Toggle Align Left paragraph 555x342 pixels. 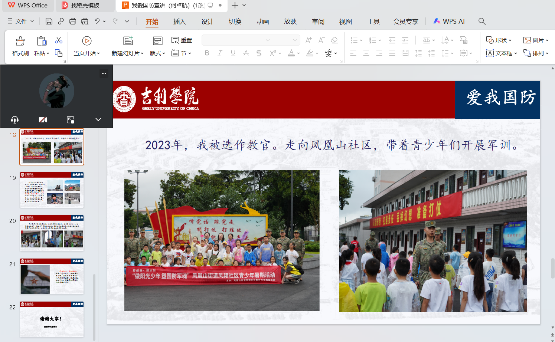[353, 53]
